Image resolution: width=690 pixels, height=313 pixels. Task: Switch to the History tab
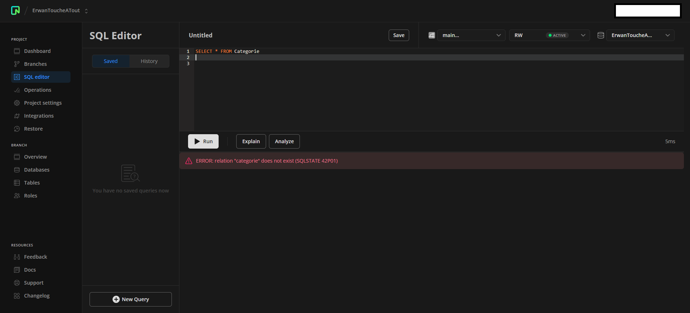(x=149, y=61)
